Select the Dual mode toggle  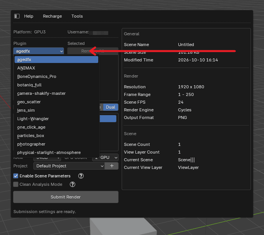point(111,107)
